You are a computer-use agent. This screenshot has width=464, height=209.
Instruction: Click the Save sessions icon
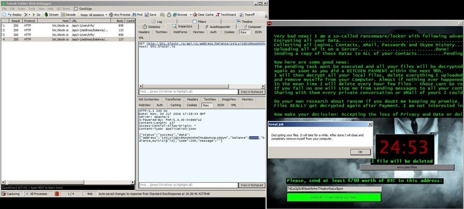click(x=147, y=15)
